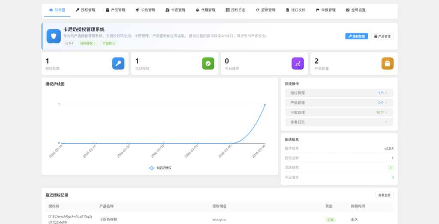This screenshot has width=439, height=224.
Task: Click the blue key icon for 授权总数
Action: pos(118,64)
